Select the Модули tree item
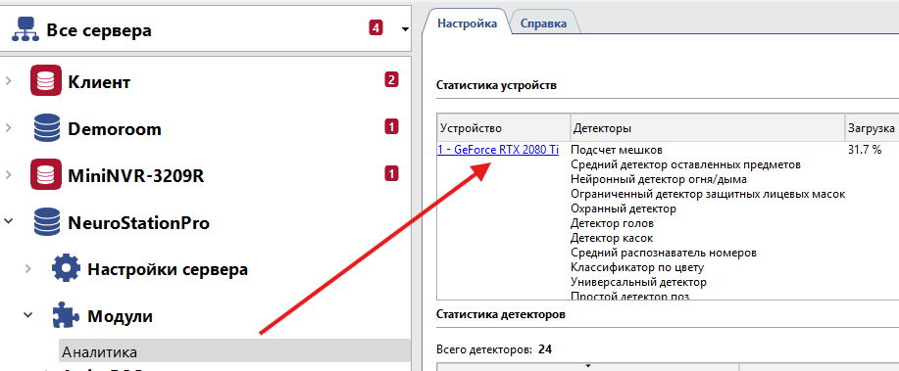The height and width of the screenshot is (371, 899). click(x=120, y=316)
